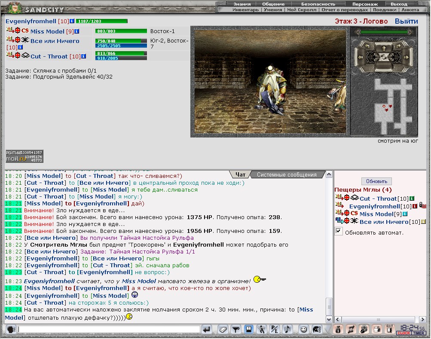The height and width of the screenshot is (339, 431).
Task: Click the EXIT door icon in bottom toolbar
Action: click(390, 329)
